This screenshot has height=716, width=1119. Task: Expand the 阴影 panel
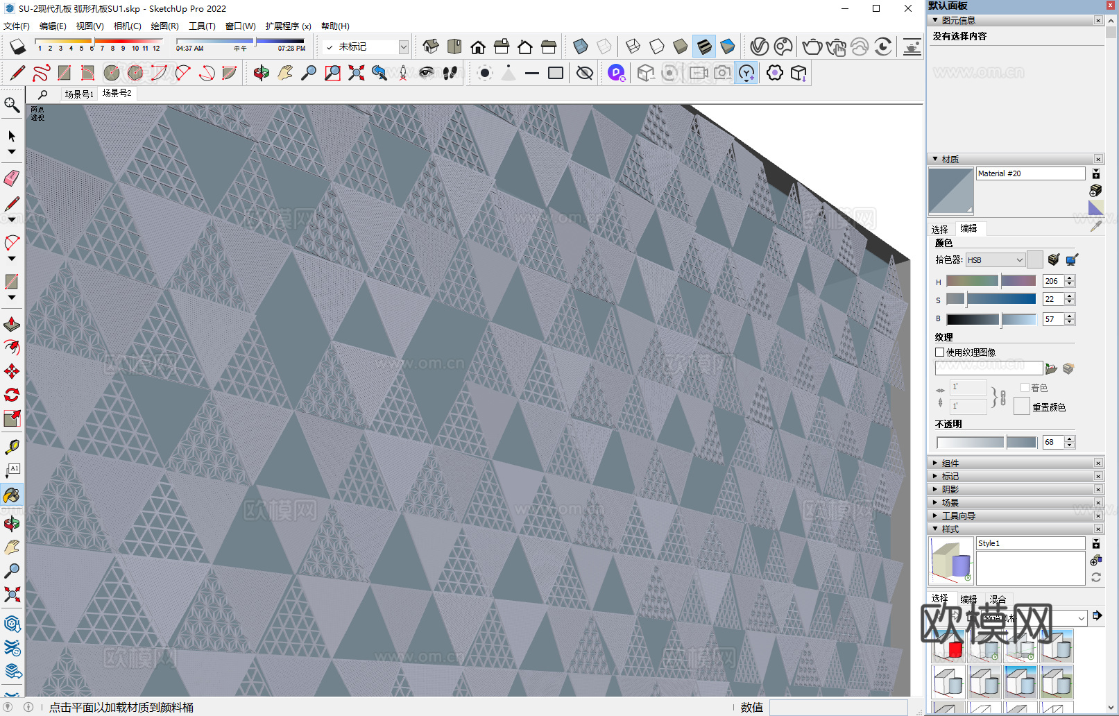[950, 489]
